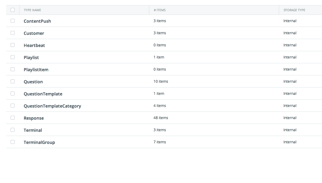Sort by the Type Name column header
The image size is (322, 183).
[33, 10]
